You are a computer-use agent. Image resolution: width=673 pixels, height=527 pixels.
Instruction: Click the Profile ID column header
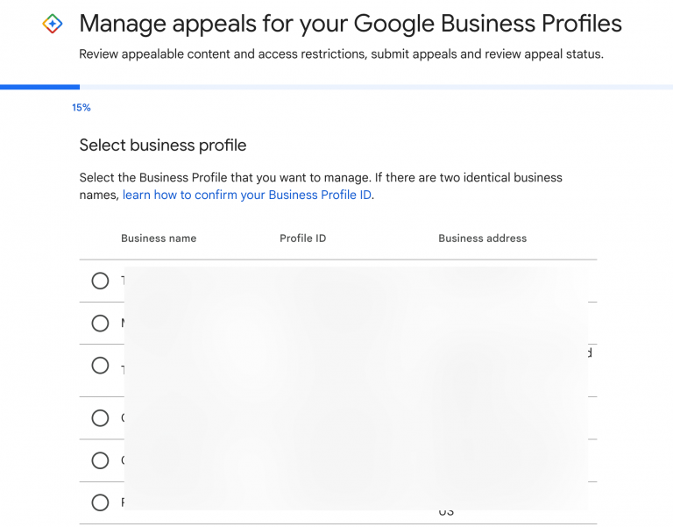point(302,239)
